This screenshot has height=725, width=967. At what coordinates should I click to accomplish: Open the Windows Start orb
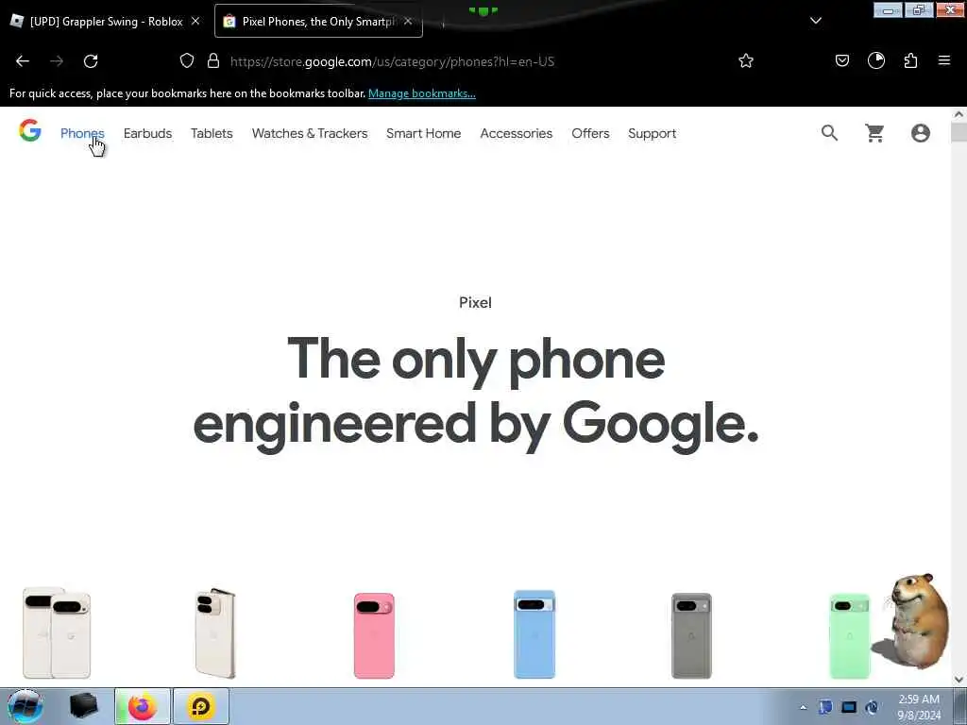[25, 706]
